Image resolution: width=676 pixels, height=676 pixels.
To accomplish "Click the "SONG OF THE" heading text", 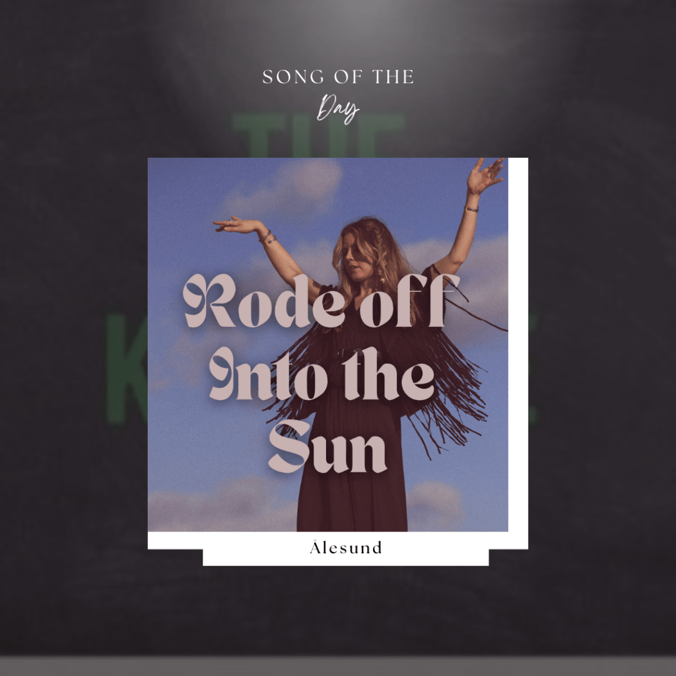I will click(338, 77).
